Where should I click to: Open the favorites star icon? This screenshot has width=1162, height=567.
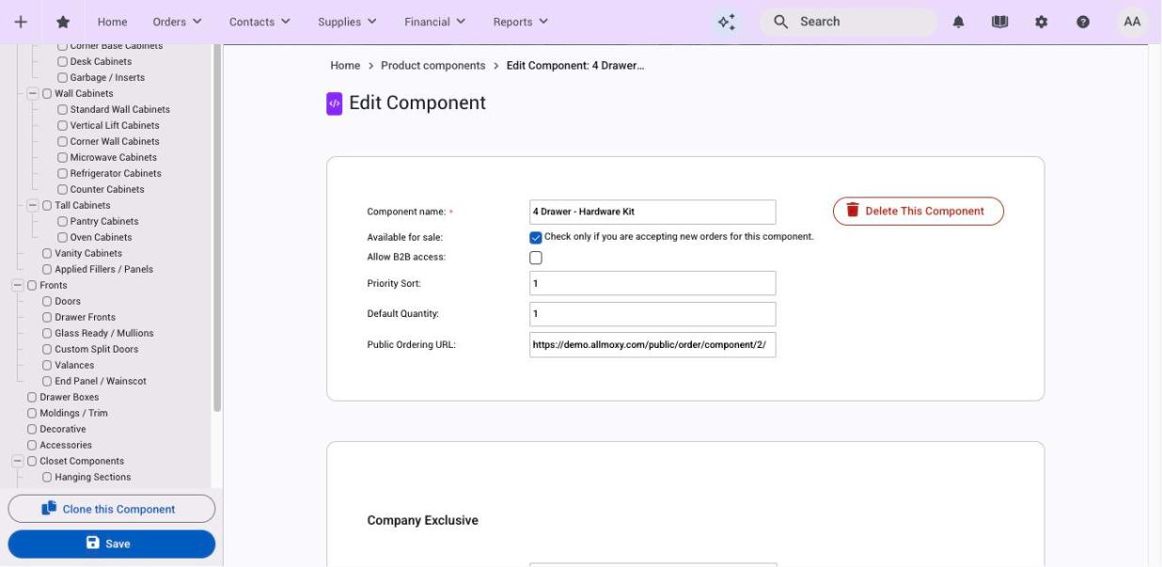pos(63,22)
